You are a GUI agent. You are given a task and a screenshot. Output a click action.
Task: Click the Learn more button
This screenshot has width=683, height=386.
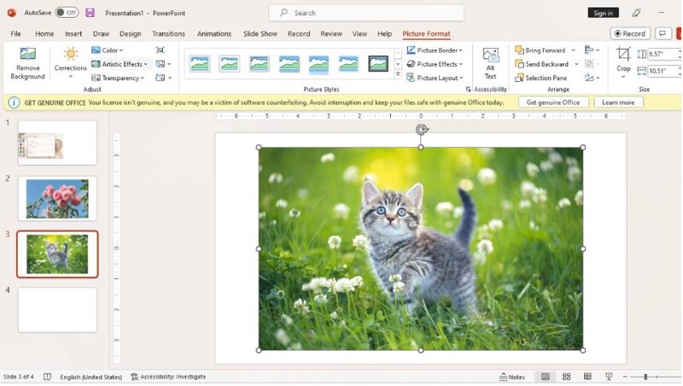coord(618,102)
